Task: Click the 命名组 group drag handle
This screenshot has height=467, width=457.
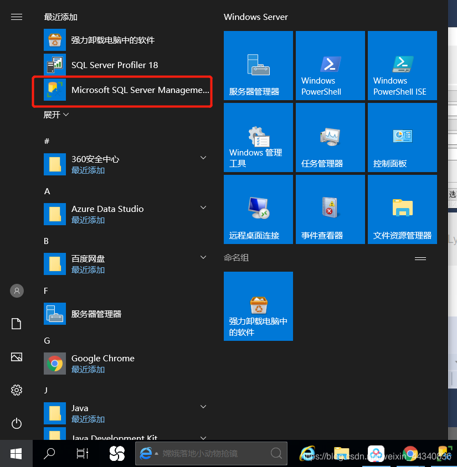Action: (x=420, y=258)
